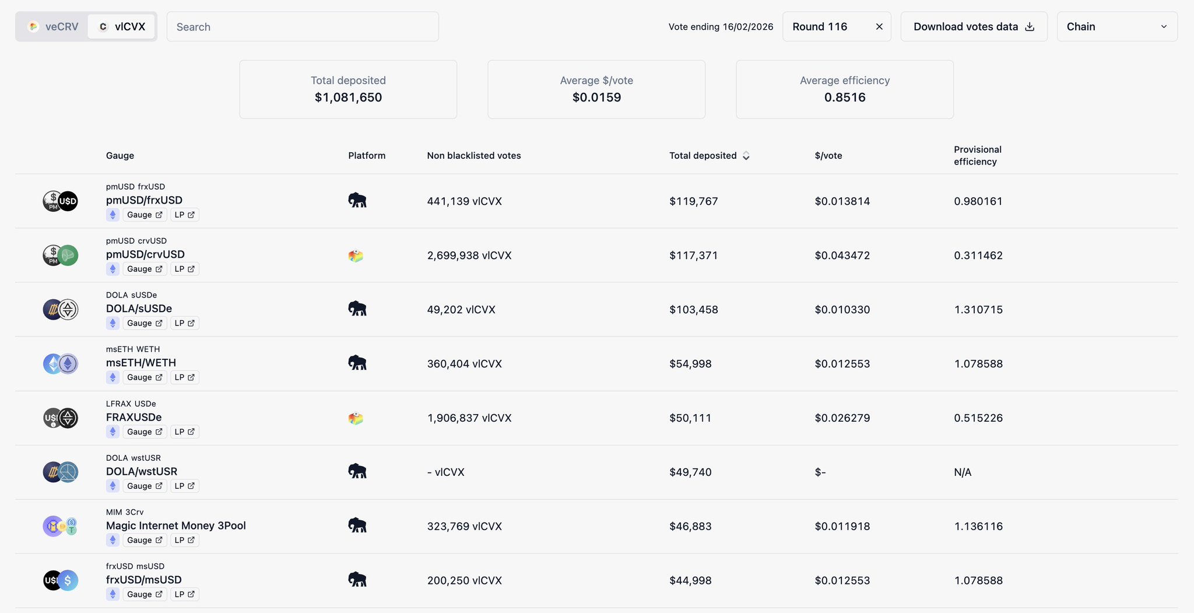Open the LP link for pmUSD/crvUSD
The width and height of the screenshot is (1194, 613).
click(184, 269)
